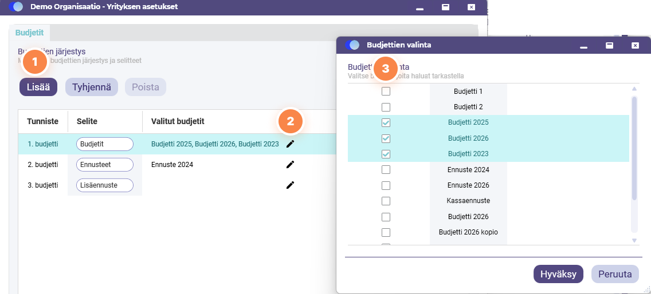Select the 2. budjetti row label
The width and height of the screenshot is (651, 294).
[43, 165]
